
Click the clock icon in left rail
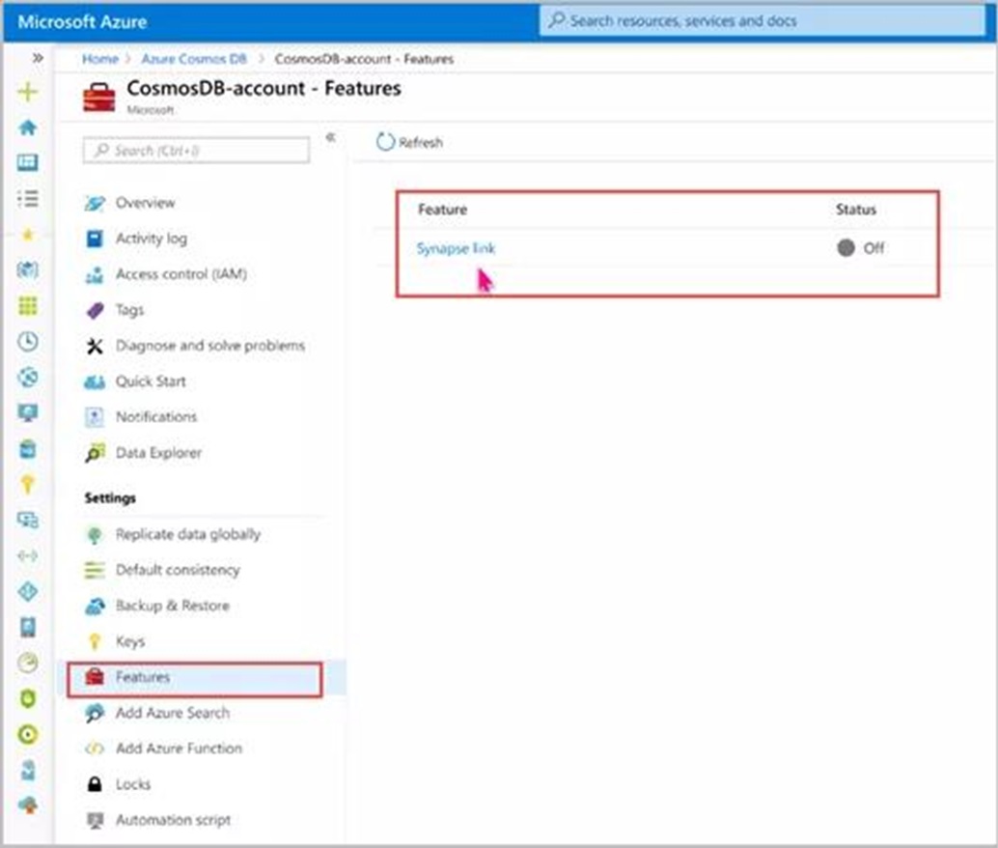coord(28,341)
